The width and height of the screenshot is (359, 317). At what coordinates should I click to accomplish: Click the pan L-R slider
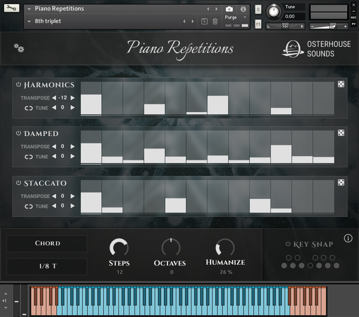(x=285, y=26)
